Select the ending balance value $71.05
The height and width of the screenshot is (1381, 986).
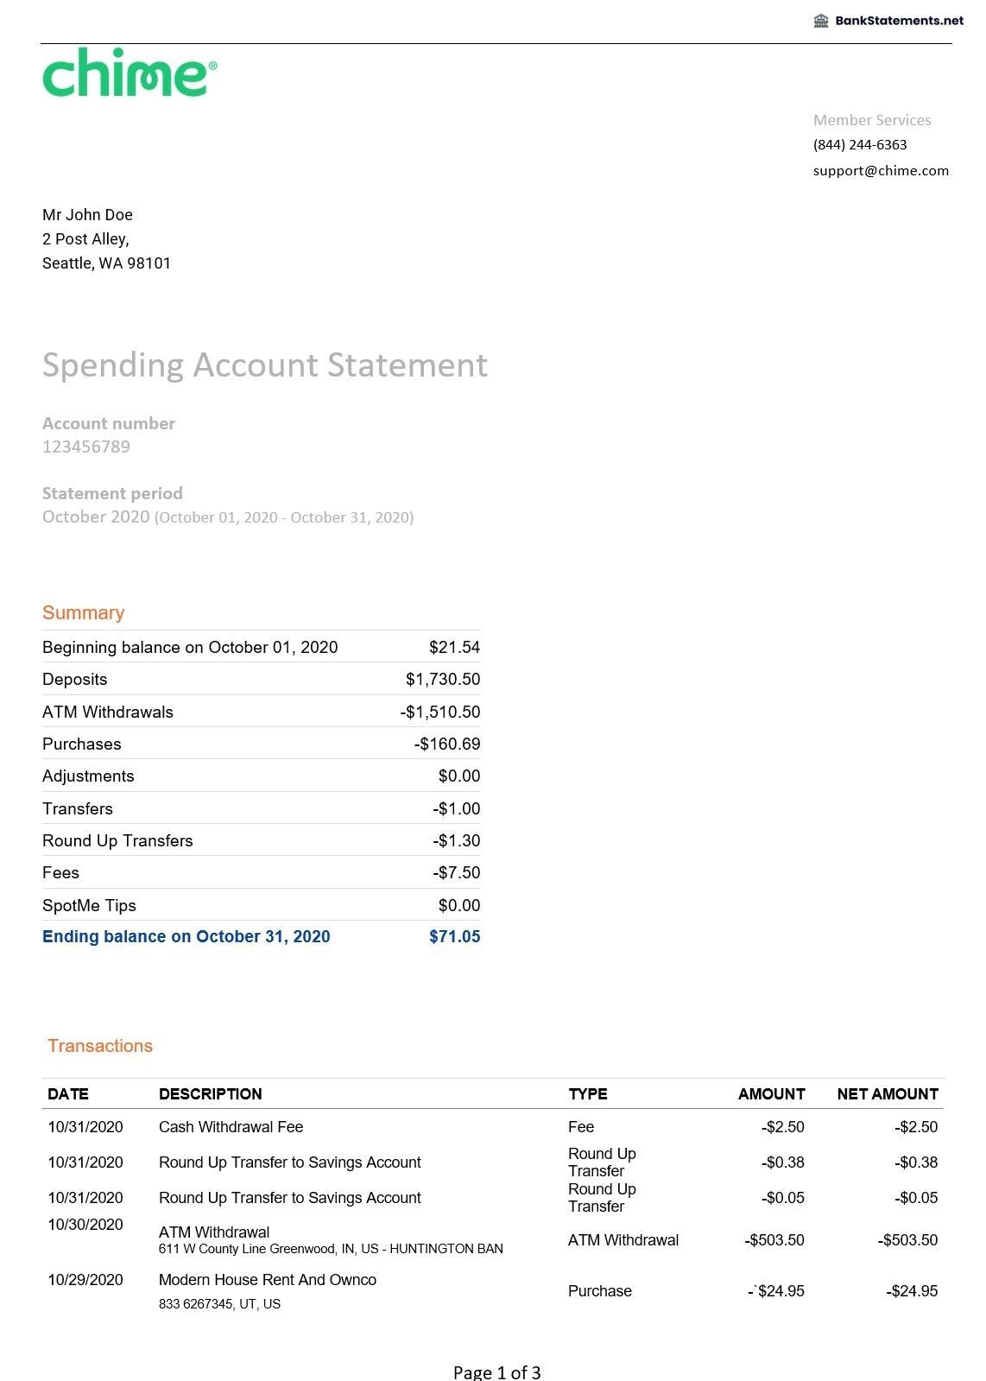[454, 936]
